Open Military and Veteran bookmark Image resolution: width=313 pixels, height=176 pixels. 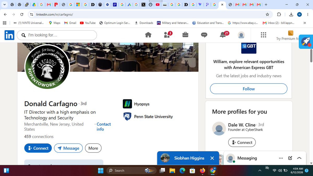click(x=173, y=23)
